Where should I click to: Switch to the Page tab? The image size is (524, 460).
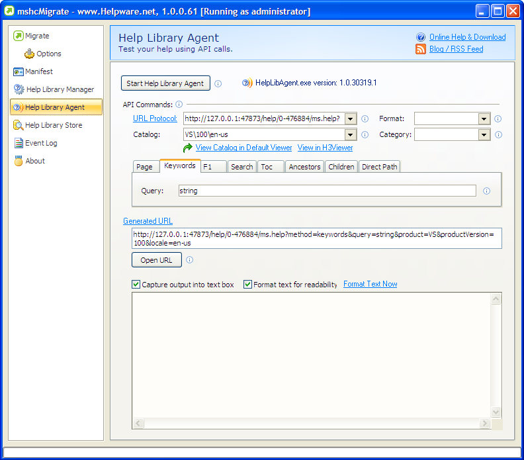(x=145, y=167)
